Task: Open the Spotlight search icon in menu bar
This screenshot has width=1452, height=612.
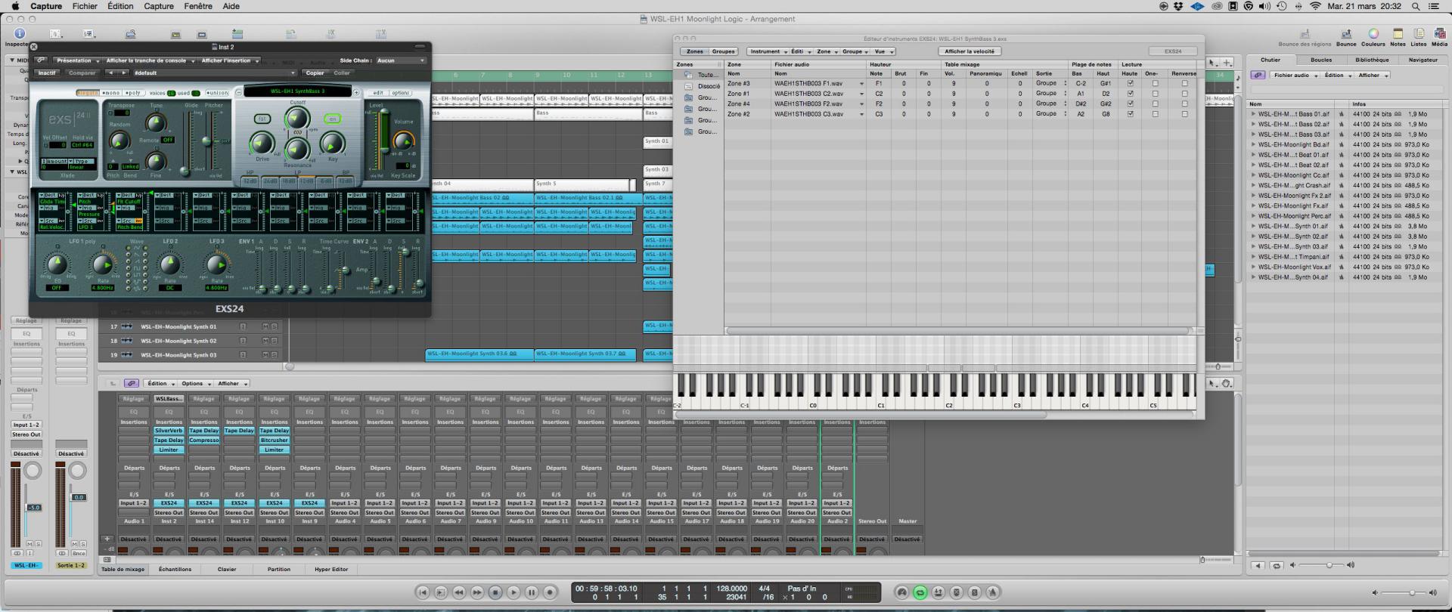Action: click(x=1415, y=6)
